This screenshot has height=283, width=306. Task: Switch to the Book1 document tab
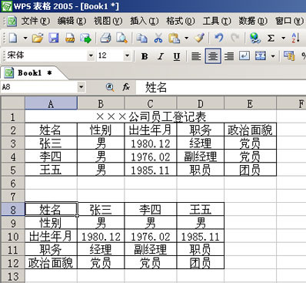(28, 73)
